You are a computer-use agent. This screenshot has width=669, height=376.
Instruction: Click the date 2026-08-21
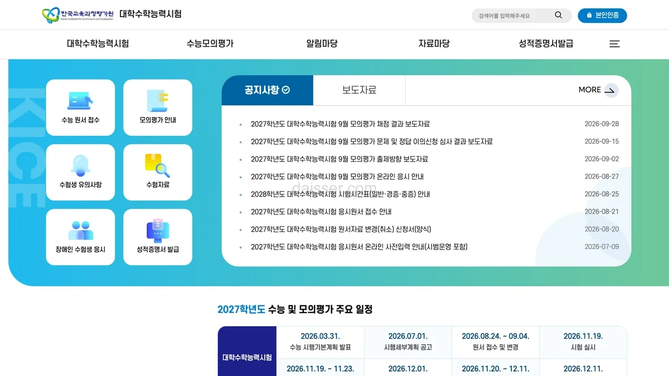coord(602,212)
